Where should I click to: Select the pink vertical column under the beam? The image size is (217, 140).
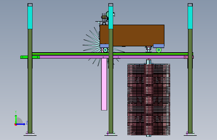(104, 84)
